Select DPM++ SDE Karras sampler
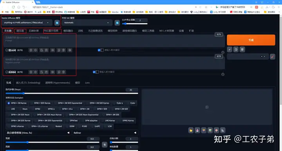This screenshot has width=282, height=151. coord(40,103)
